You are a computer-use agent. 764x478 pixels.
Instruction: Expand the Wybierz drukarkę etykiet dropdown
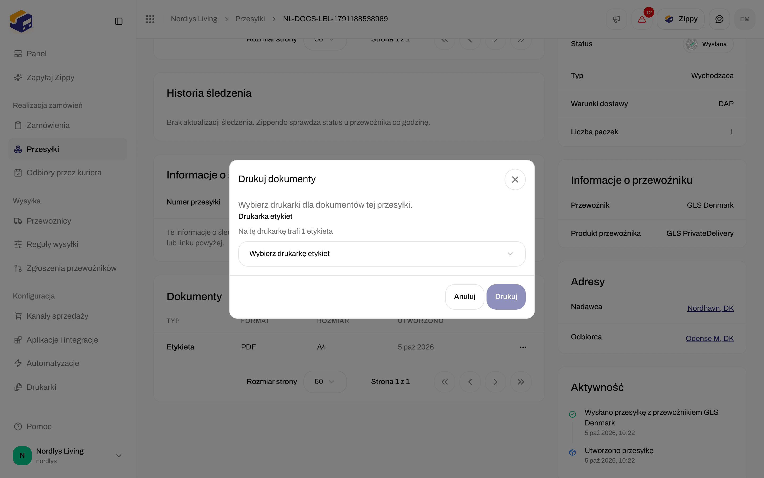pos(382,254)
